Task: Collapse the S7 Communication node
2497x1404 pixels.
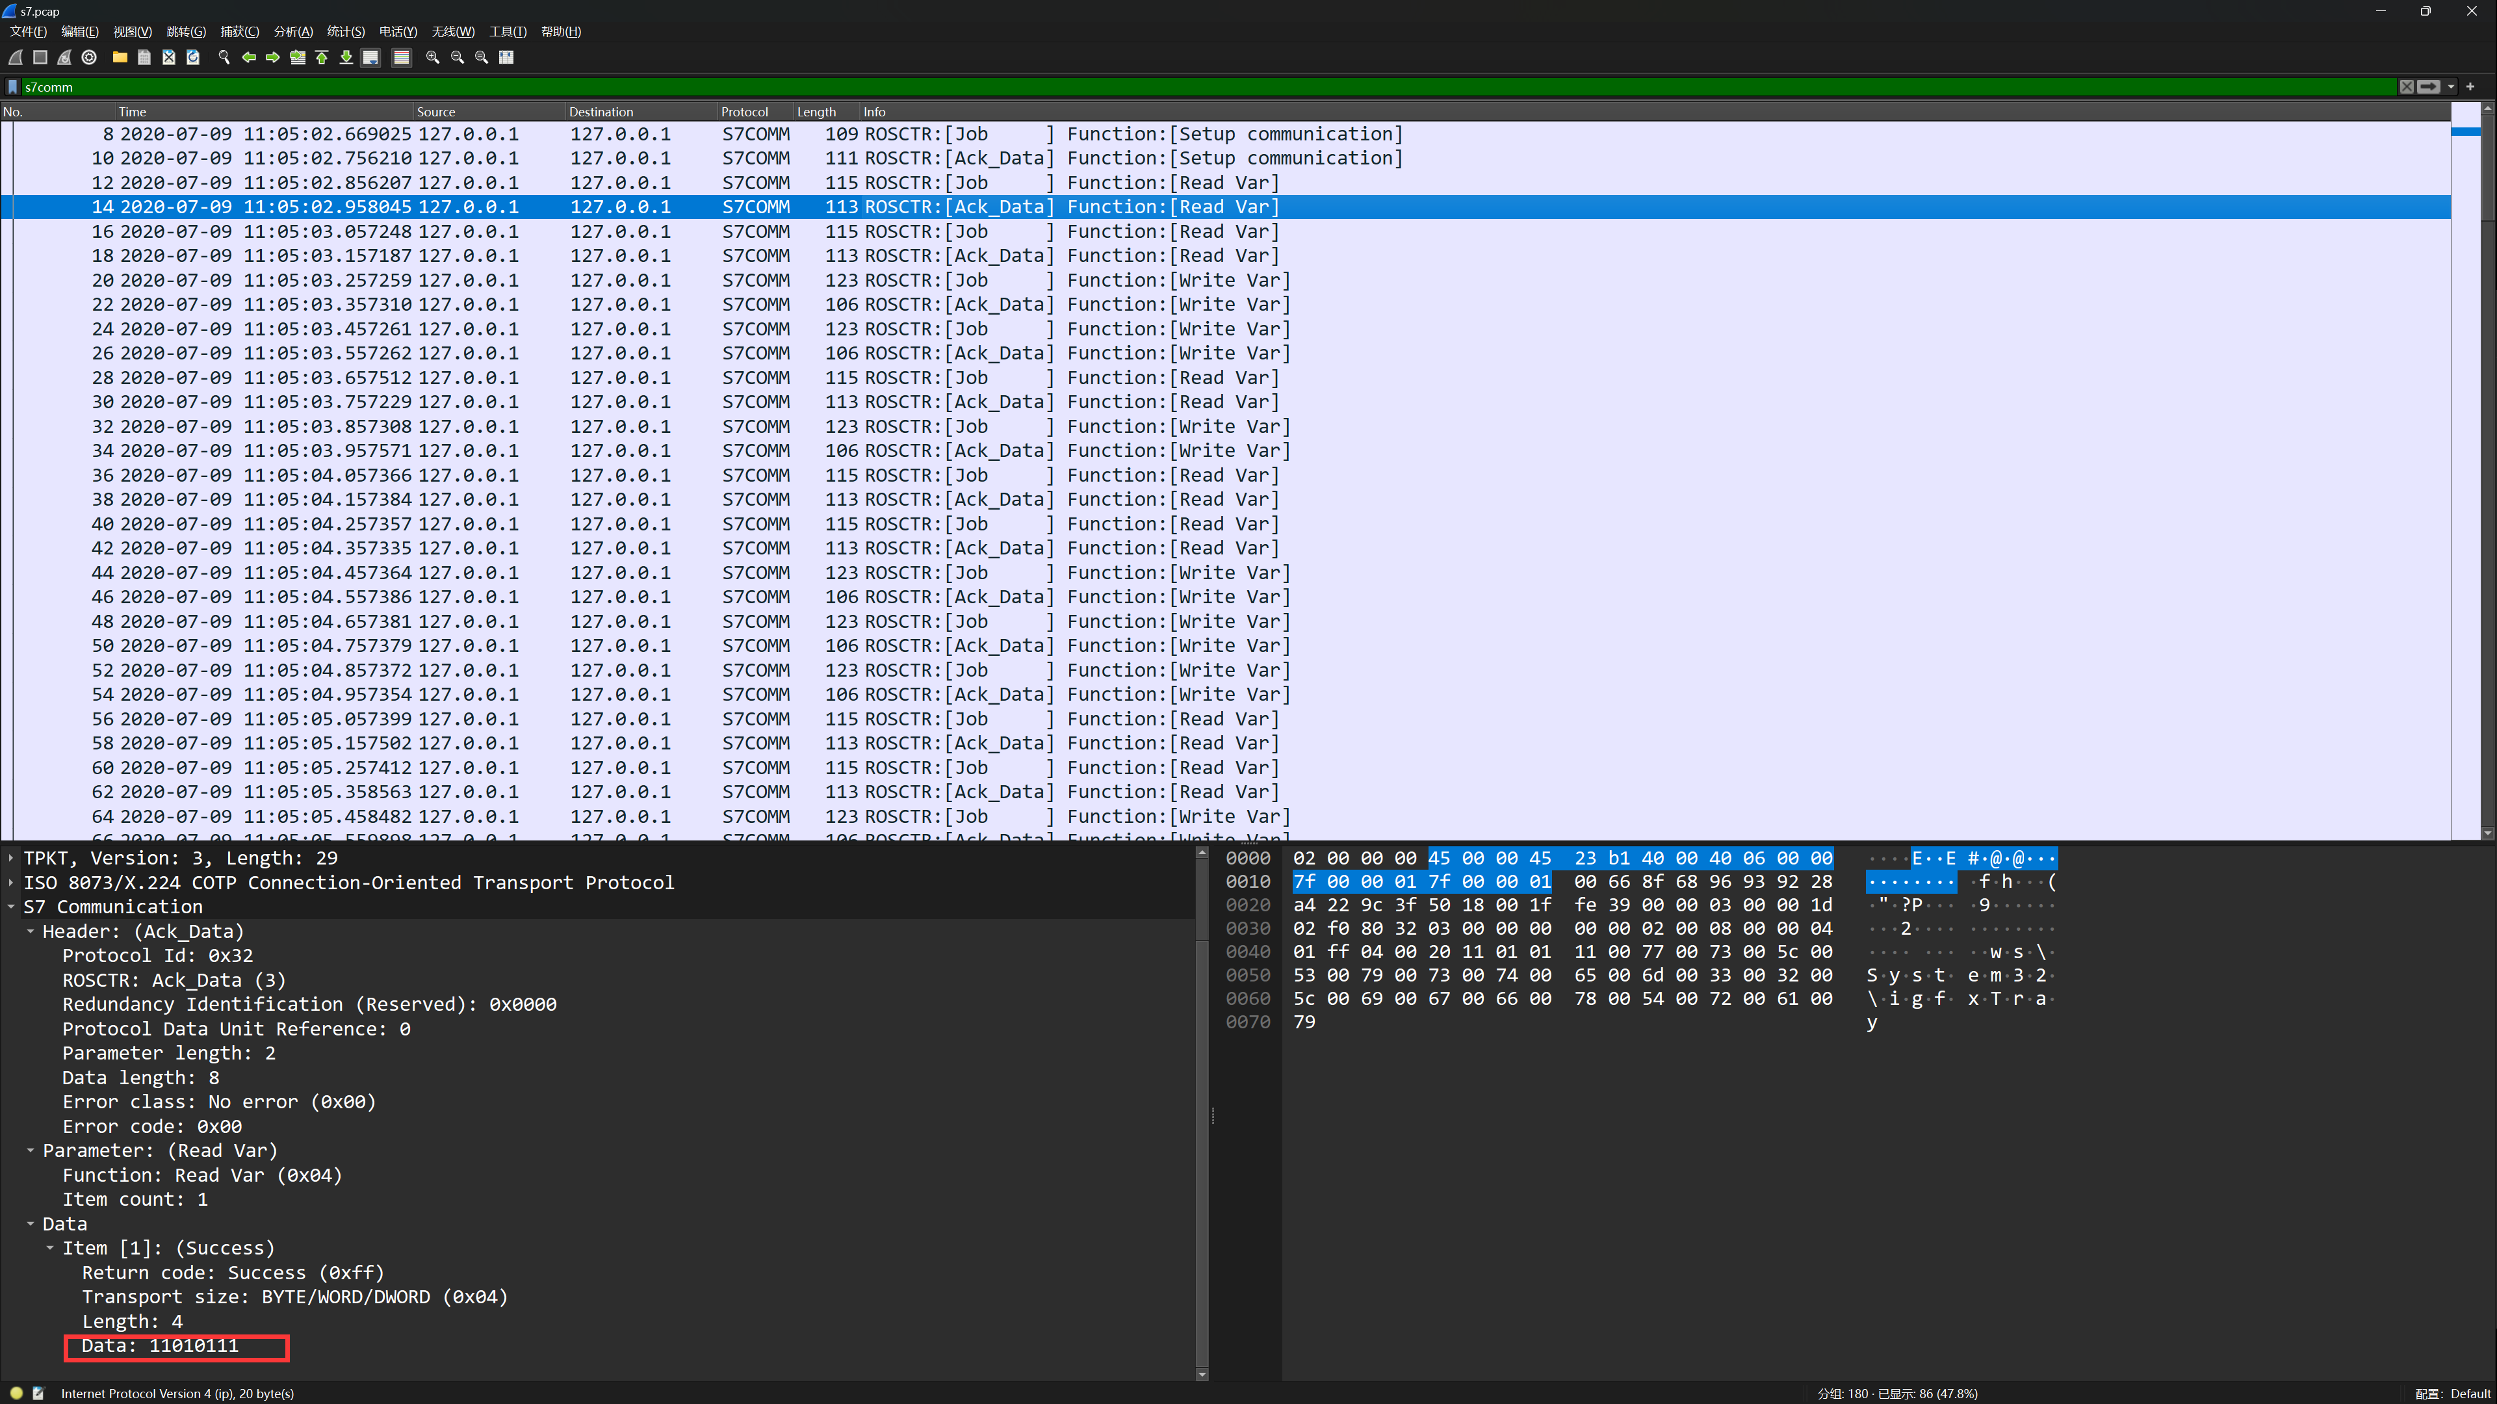Action: [x=10, y=907]
